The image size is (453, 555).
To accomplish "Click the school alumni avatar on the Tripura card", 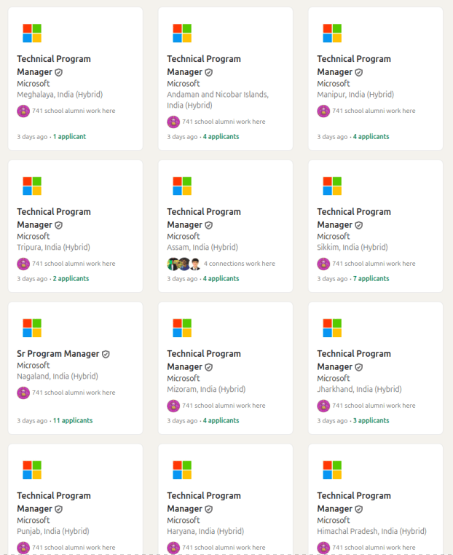I will (23, 264).
